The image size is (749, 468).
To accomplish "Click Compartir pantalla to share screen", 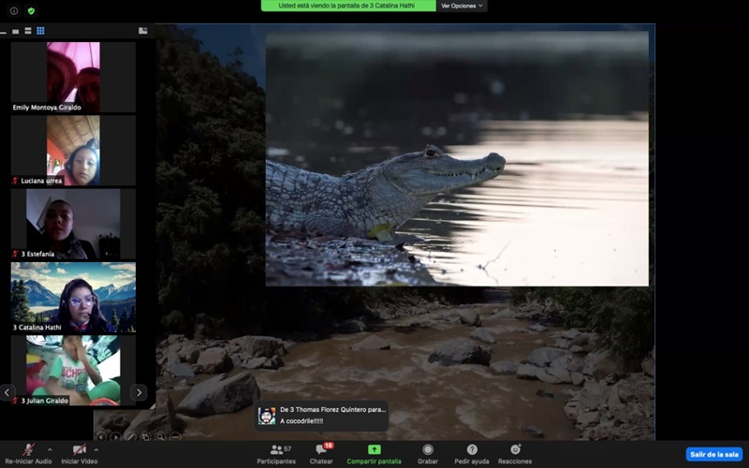I will pyautogui.click(x=374, y=453).
